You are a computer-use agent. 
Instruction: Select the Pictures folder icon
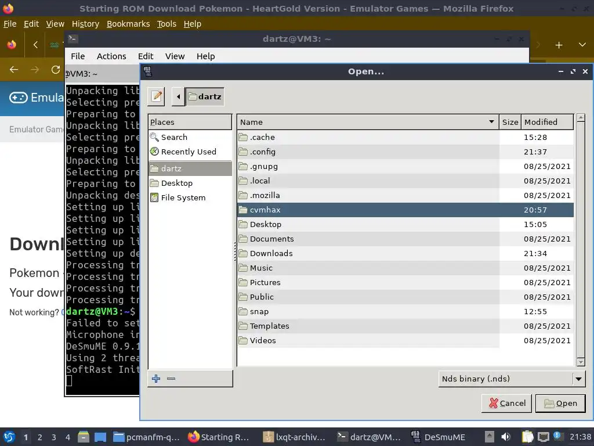pos(243,283)
